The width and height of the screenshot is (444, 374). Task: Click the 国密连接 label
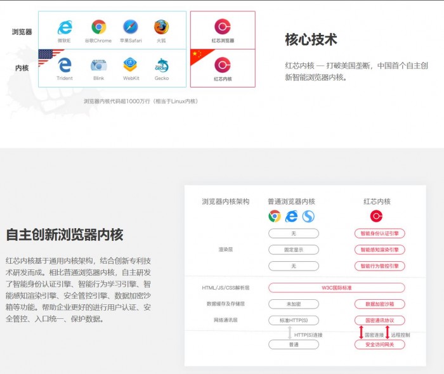click(374, 335)
